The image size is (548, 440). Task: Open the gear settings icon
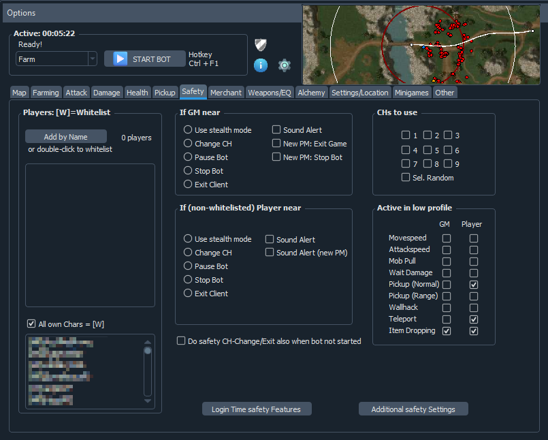click(285, 65)
